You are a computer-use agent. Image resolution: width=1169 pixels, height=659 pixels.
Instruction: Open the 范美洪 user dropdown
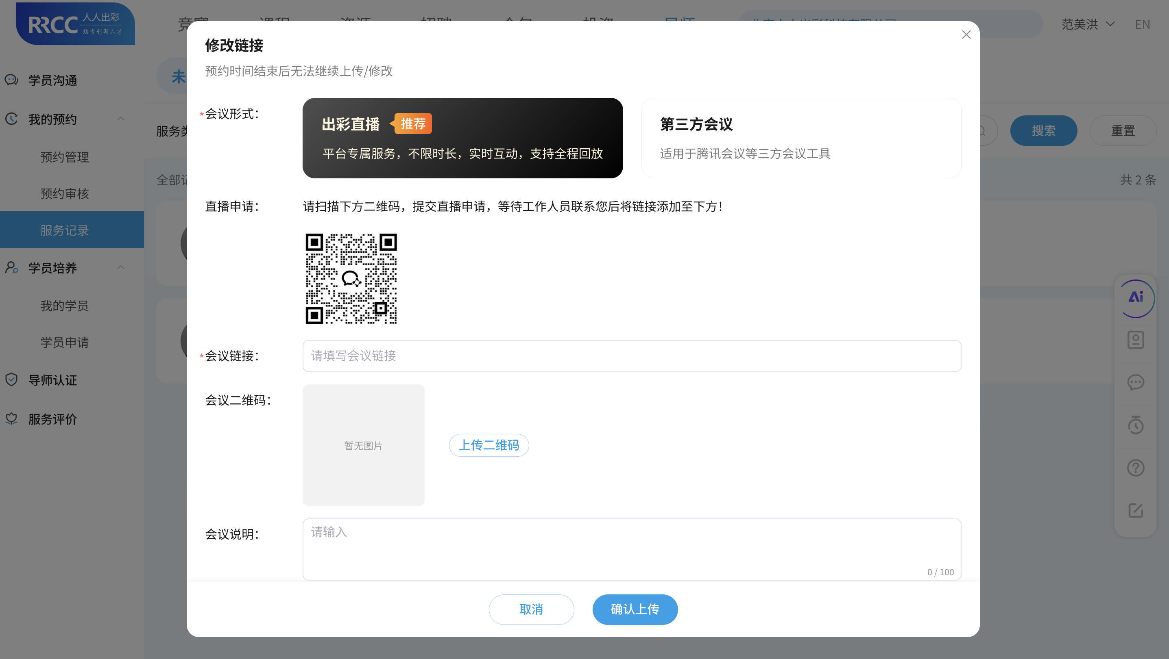pyautogui.click(x=1088, y=24)
